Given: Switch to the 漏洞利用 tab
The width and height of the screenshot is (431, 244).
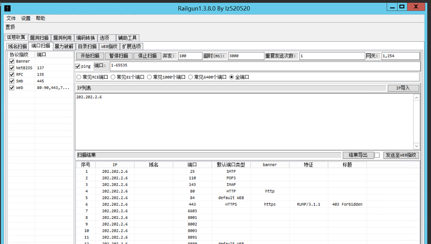Looking at the screenshot, I should tap(62, 38).
